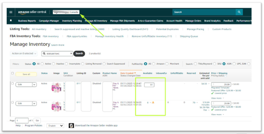This screenshot has width=264, height=134.
Task: Clear the ASIN search box with X
Action: [x=71, y=53]
